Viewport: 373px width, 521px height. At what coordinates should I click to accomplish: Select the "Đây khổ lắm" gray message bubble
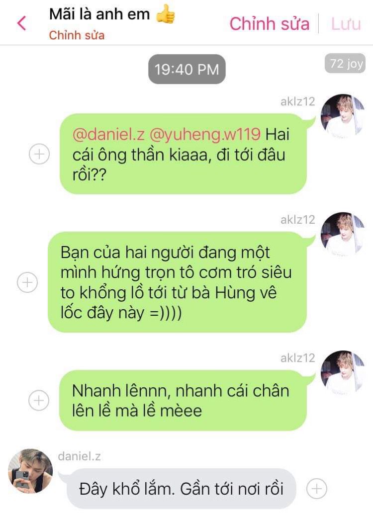181,489
